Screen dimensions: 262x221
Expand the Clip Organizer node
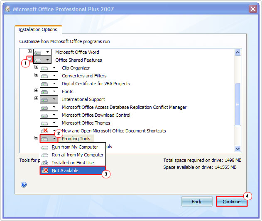(x=36, y=67)
